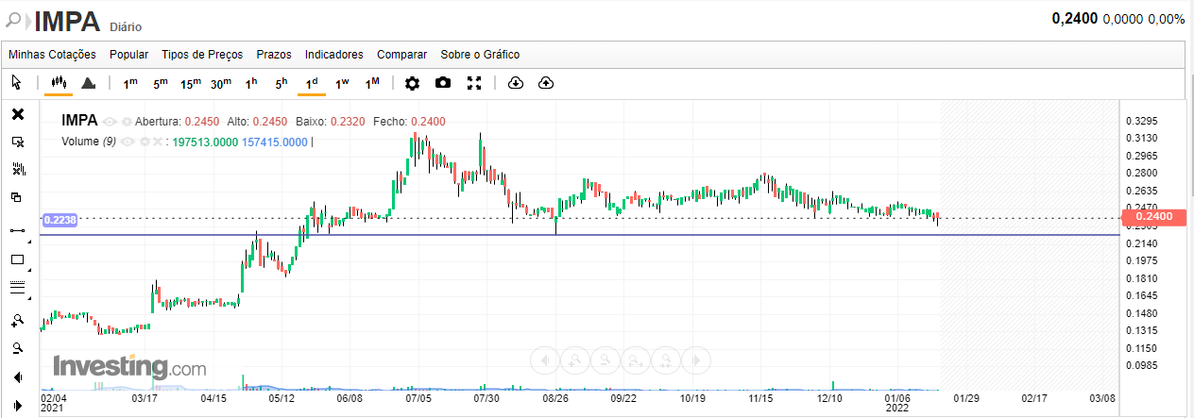This screenshot has width=1194, height=418.
Task: Load saved chart layout (cloud download)
Action: (x=515, y=83)
